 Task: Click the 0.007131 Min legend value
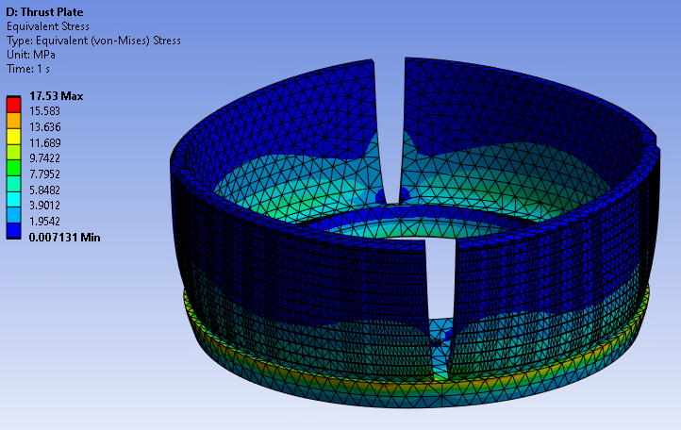(x=65, y=237)
